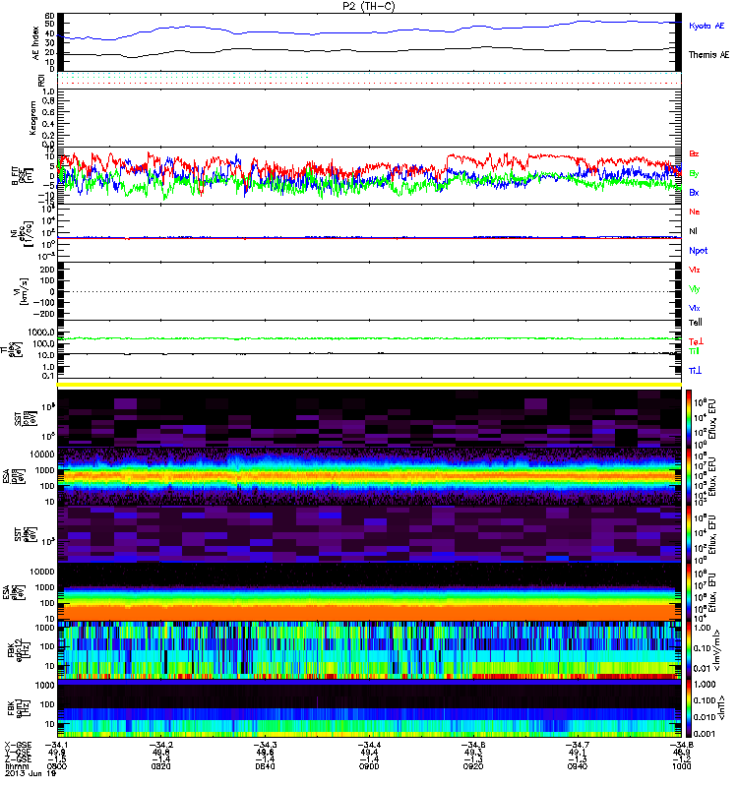This screenshot has height=787, width=738.
Task: Click the "X-GSE" row label
Action: point(16,746)
